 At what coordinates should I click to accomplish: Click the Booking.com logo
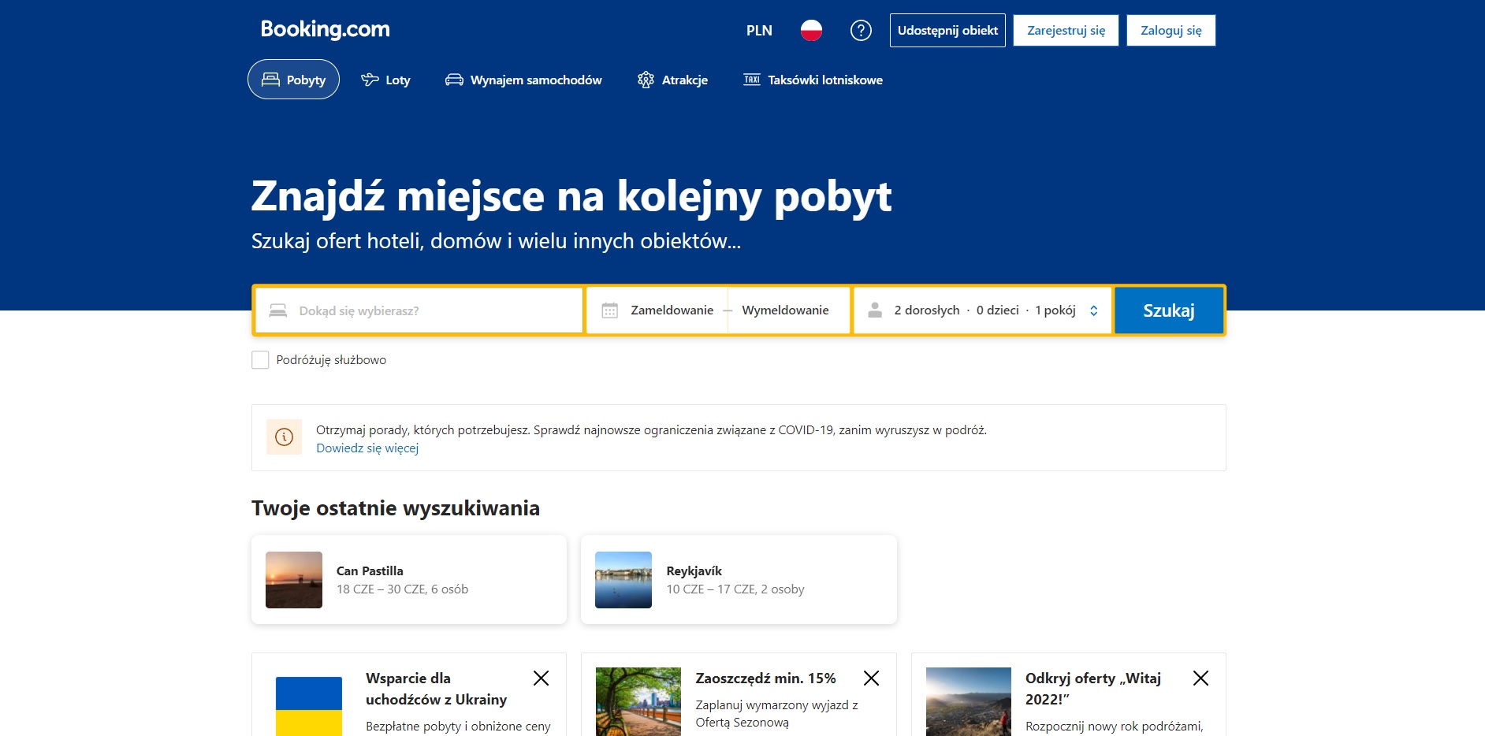(325, 29)
